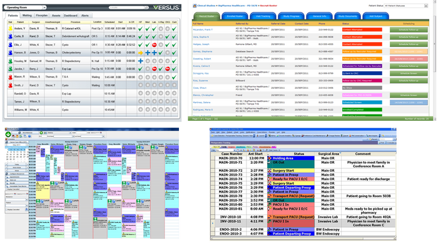Click yellow arrow in Hanson HP cell

click(x=141, y=53)
